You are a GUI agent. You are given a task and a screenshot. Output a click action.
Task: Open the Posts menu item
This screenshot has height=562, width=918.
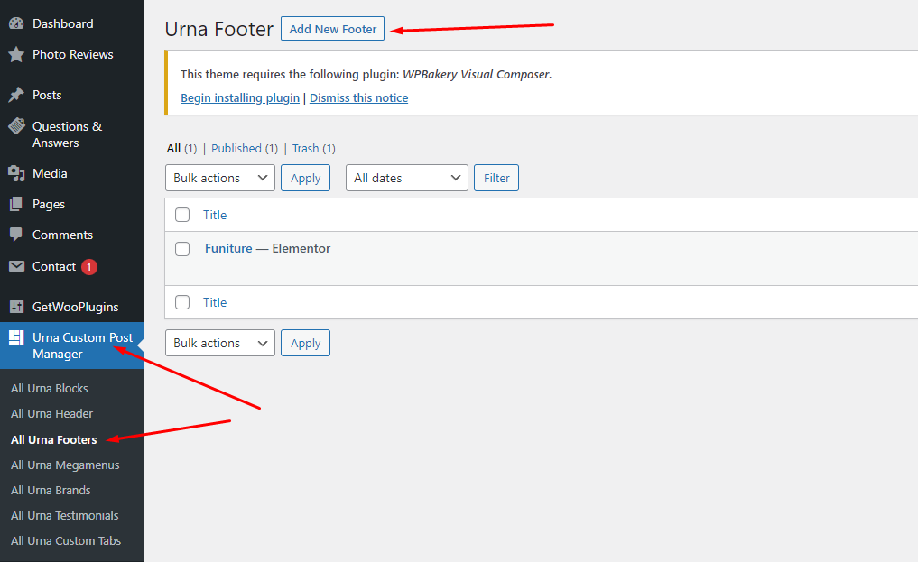coord(47,95)
